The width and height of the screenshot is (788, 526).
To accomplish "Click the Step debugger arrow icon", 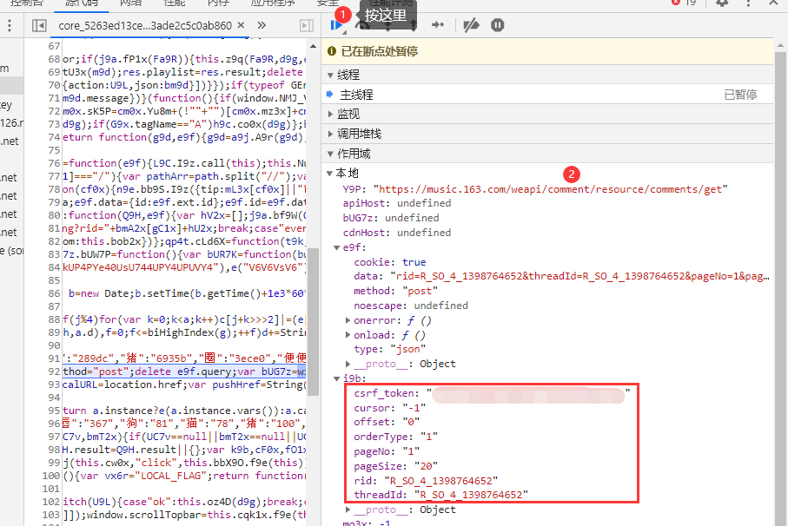I will (437, 25).
